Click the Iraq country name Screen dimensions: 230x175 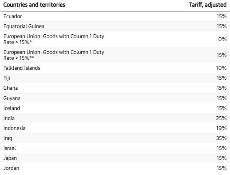tap(8, 138)
